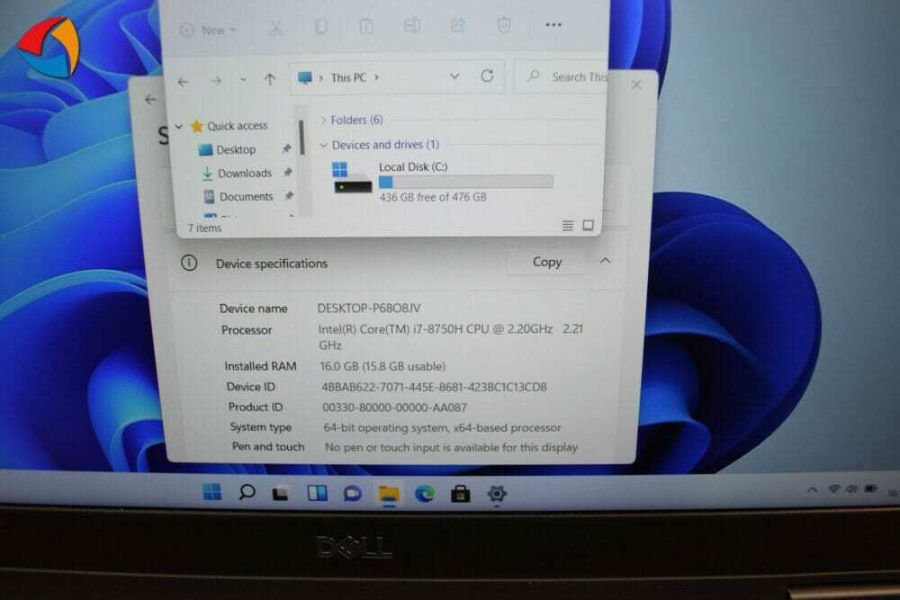Click the Share icon in Explorer toolbar
This screenshot has width=900, height=600.
pos(458,24)
